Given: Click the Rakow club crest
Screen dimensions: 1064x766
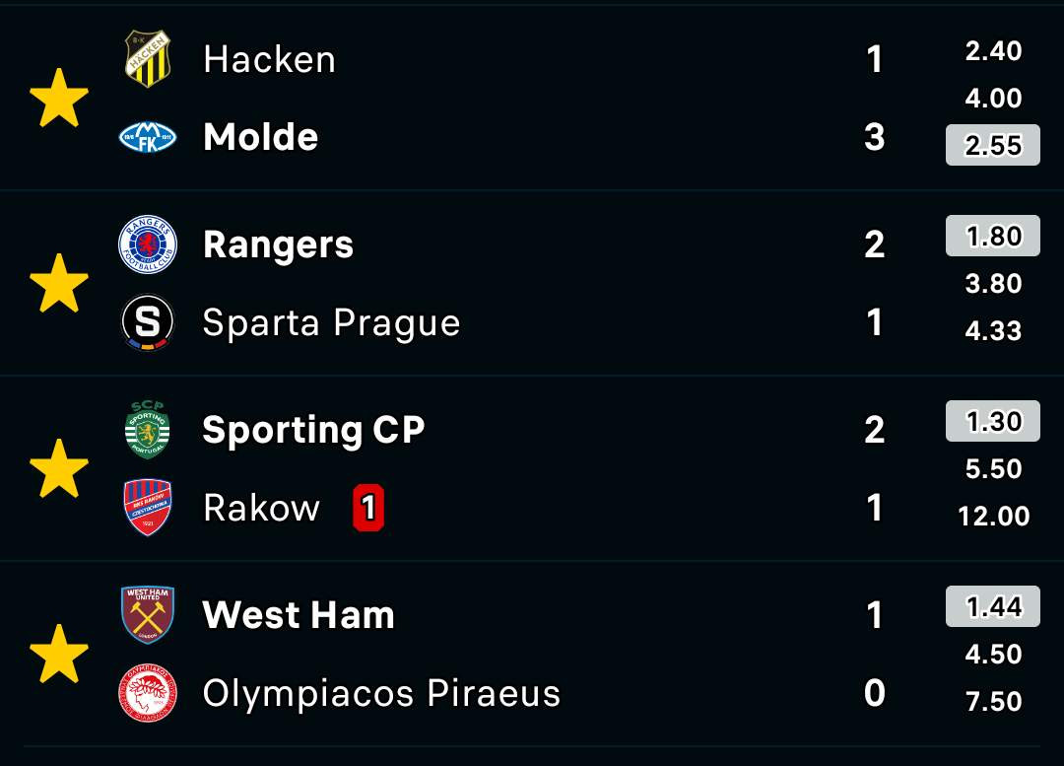Looking at the screenshot, I should [148, 508].
